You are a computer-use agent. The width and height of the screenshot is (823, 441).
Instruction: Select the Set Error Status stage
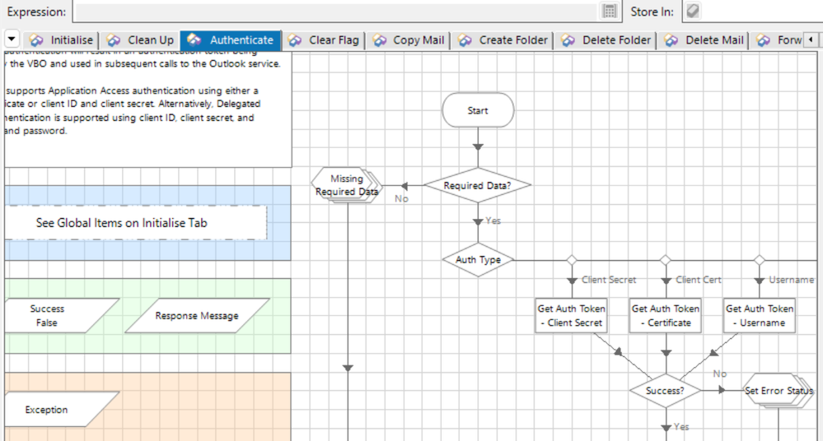pyautogui.click(x=779, y=391)
